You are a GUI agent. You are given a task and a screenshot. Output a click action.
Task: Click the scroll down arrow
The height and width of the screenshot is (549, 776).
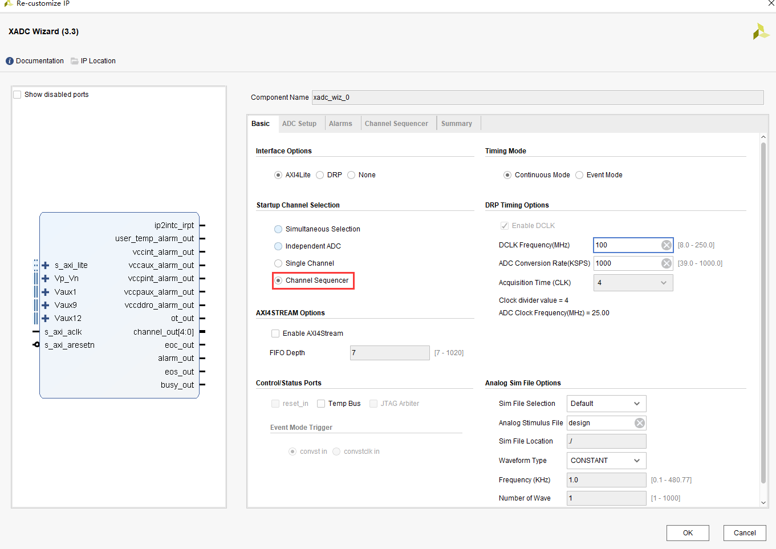coord(763,503)
